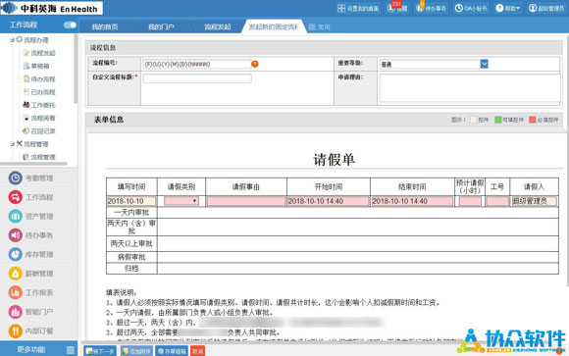Open 工作报表 report chart icon
Image resolution: width=569 pixels, height=356 pixels.
(x=16, y=292)
